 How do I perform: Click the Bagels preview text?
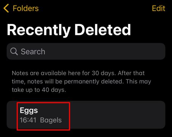pos(51,120)
